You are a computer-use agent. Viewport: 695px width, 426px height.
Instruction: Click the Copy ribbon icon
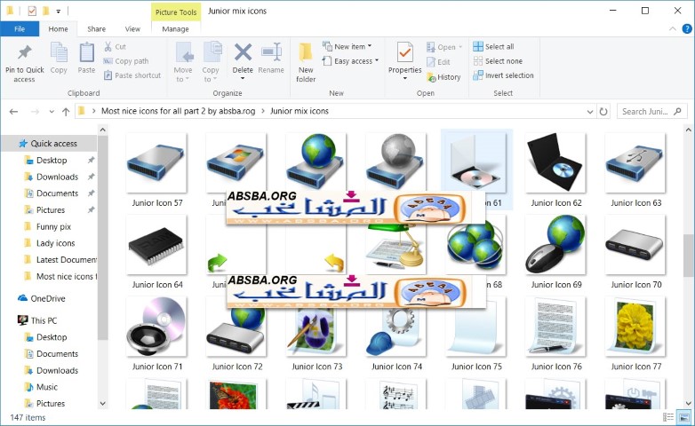pyautogui.click(x=59, y=53)
